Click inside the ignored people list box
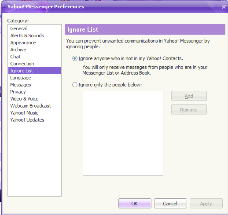228x215 pixels. pos(123,133)
